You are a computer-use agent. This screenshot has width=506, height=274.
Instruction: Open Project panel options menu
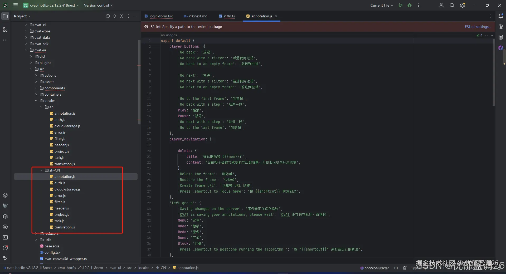(128, 16)
